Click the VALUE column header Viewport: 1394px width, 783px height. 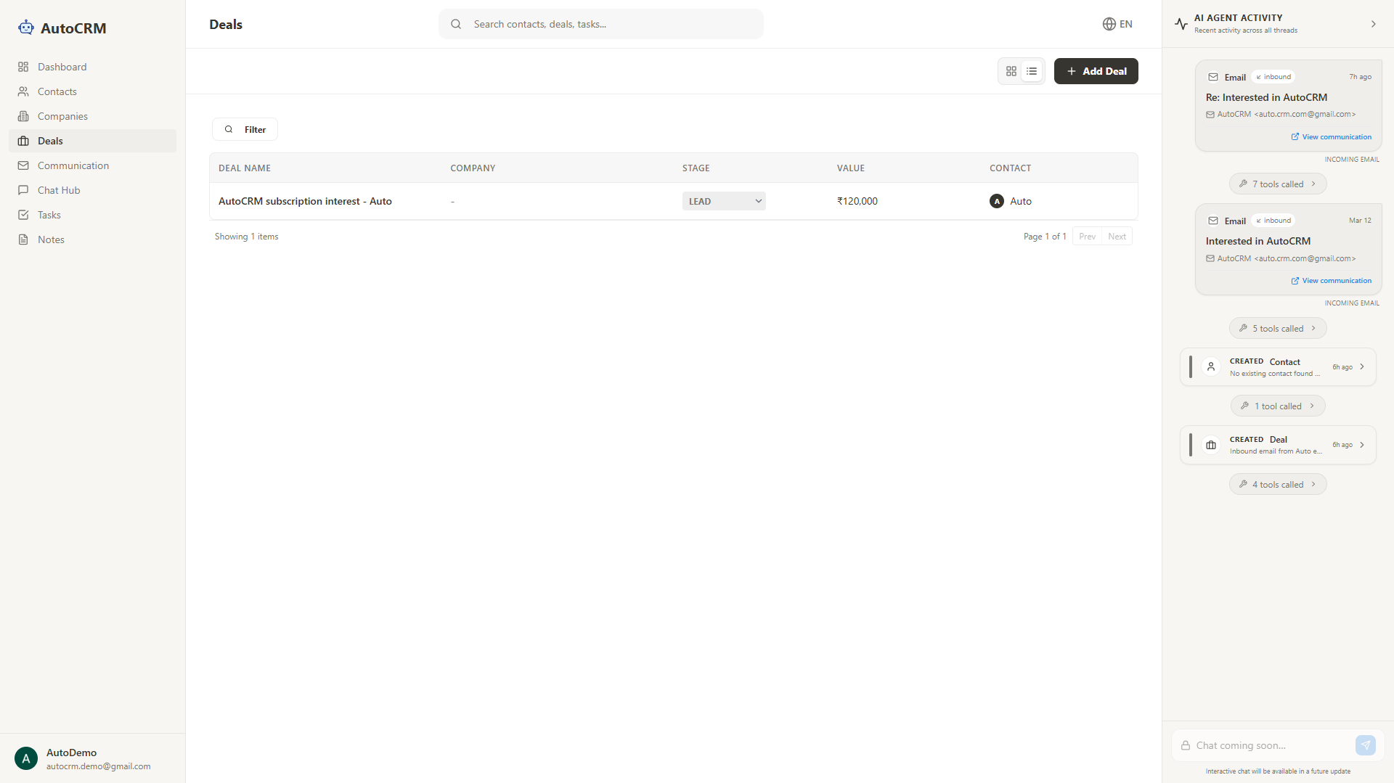[851, 168]
